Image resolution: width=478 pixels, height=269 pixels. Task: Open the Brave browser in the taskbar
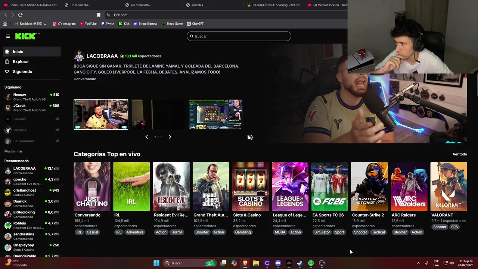[245, 263]
